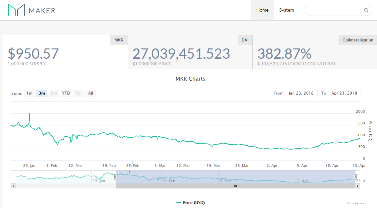Click the left arrow of the chart scrollbar
Screen dimensions: 377x208
coord(13,186)
